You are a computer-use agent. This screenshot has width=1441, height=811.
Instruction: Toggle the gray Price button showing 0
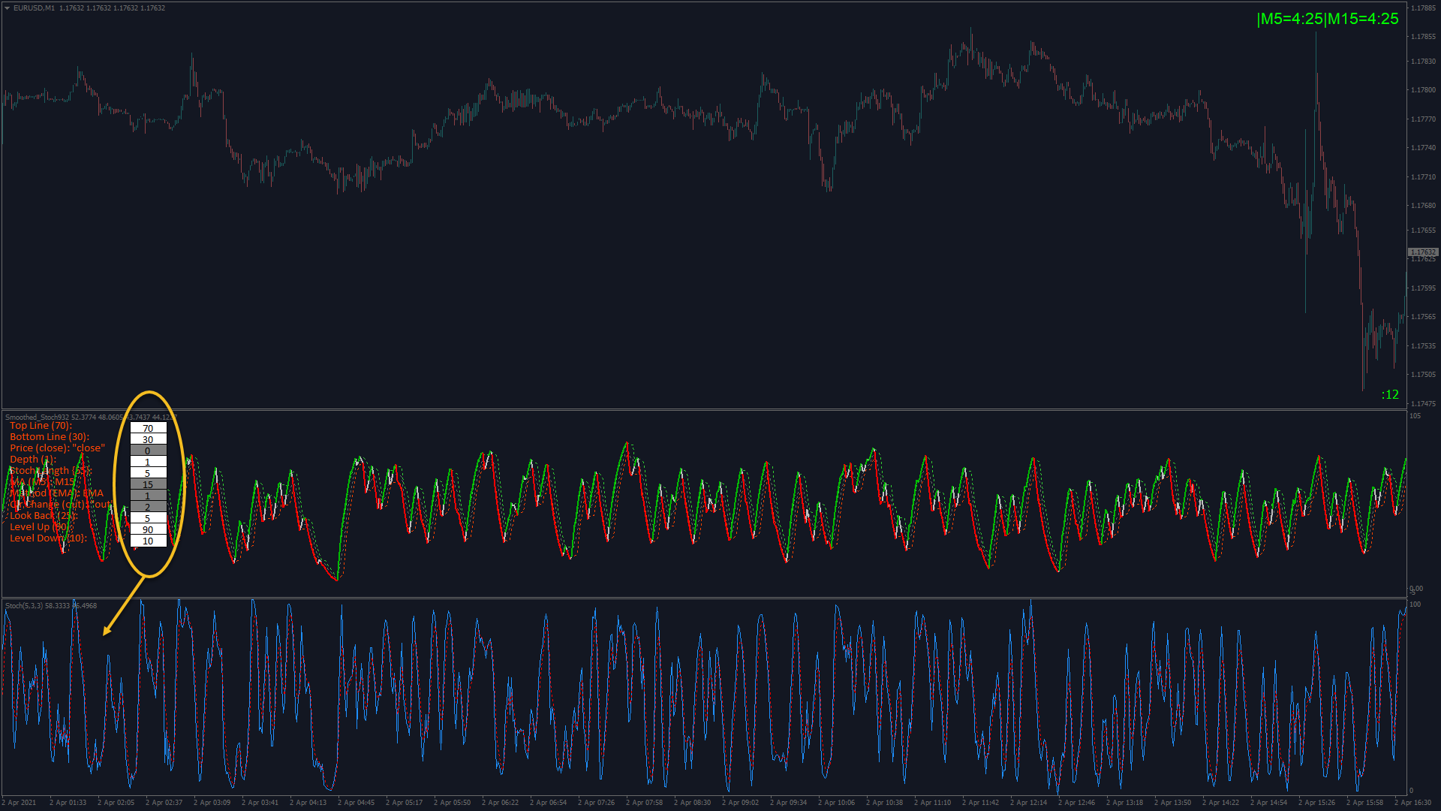tap(148, 451)
